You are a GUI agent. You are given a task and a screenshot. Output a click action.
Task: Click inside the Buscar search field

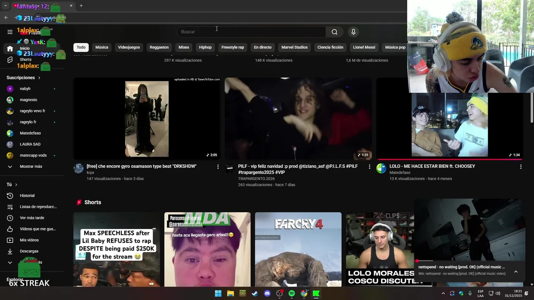(251, 32)
